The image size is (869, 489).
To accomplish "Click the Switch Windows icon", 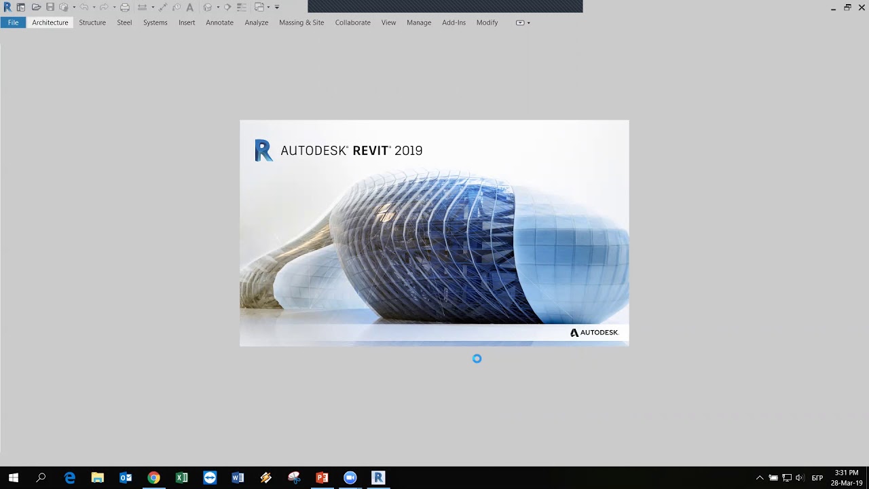I will (260, 7).
